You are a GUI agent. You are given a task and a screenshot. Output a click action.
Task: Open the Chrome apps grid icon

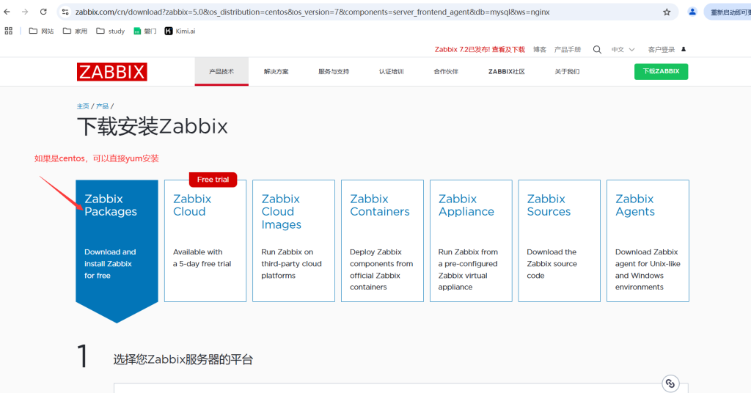click(9, 31)
